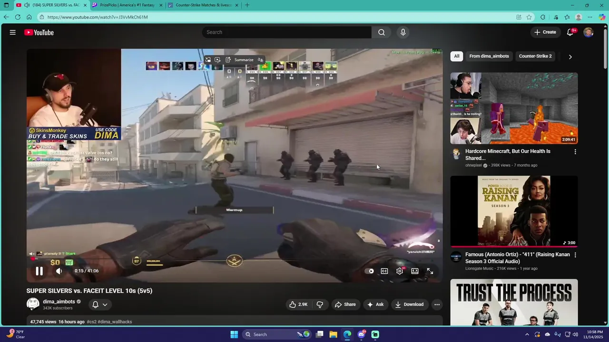Download the video with the Download button
Viewport: 609px width, 342px height.
point(409,304)
